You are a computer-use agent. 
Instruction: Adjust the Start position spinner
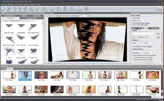[152, 53]
